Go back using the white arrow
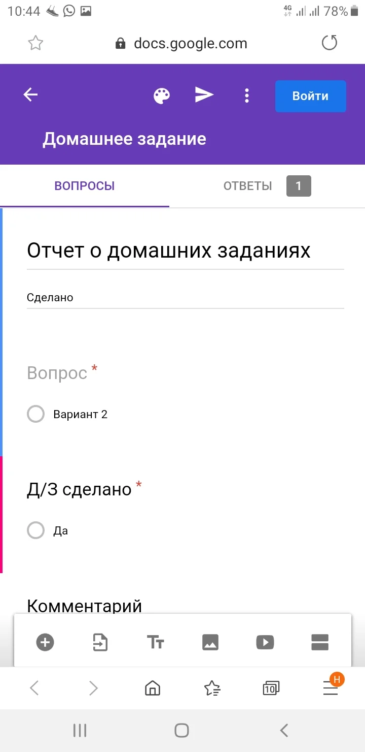The image size is (365, 752). point(31,95)
